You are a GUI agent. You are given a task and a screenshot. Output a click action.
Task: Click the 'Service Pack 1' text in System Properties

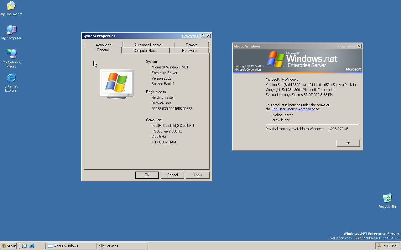pos(163,84)
